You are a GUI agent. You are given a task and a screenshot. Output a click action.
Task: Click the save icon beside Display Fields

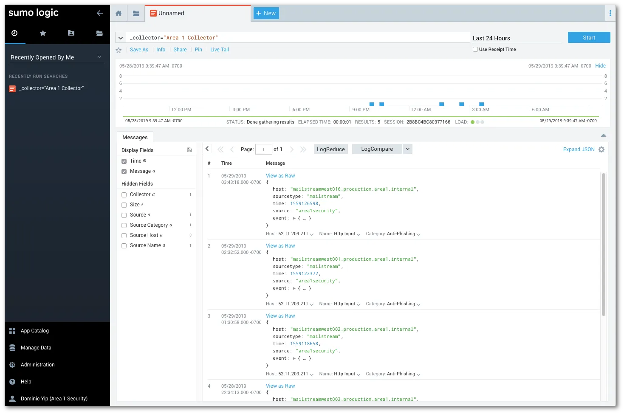click(189, 150)
